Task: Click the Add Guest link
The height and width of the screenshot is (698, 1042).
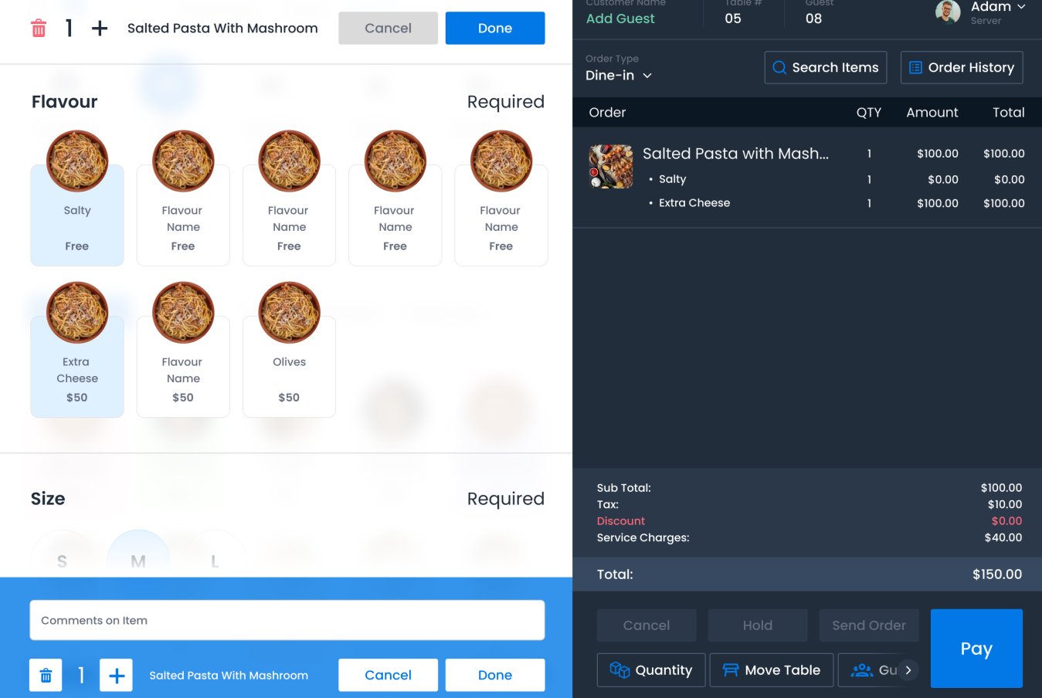Action: pyautogui.click(x=620, y=19)
